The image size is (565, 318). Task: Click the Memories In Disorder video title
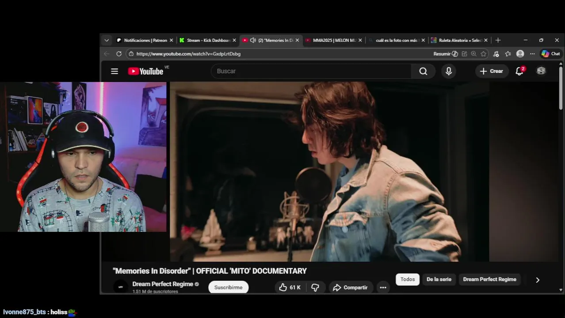[x=210, y=271]
